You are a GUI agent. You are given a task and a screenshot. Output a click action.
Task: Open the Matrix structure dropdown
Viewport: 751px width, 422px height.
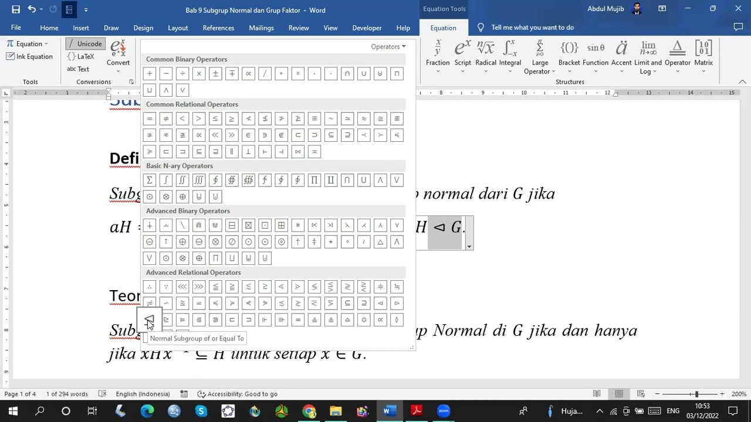coord(703,57)
